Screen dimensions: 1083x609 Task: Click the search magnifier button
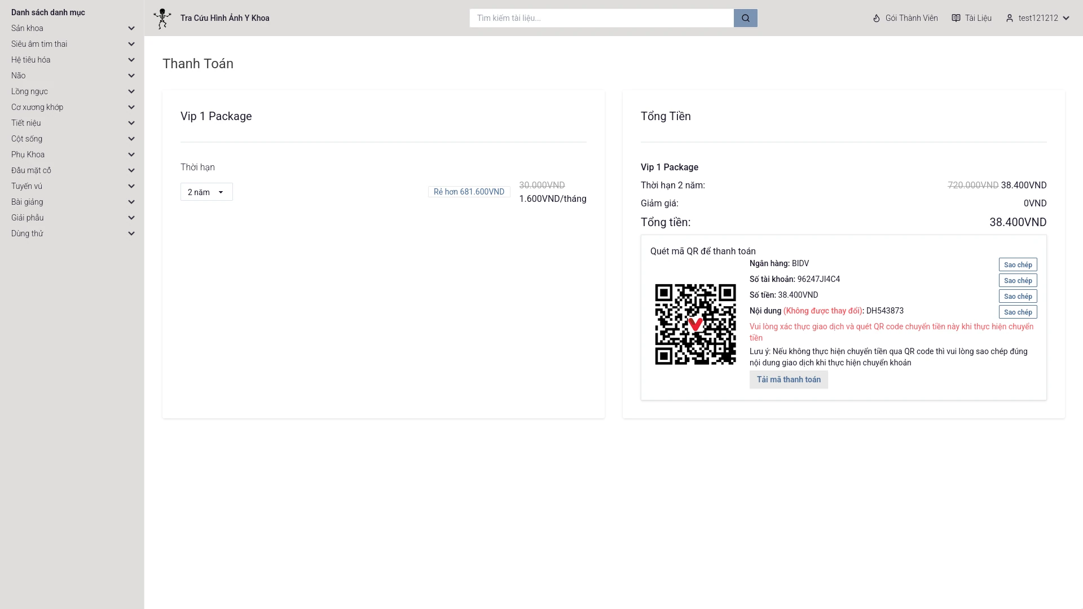pyautogui.click(x=745, y=18)
